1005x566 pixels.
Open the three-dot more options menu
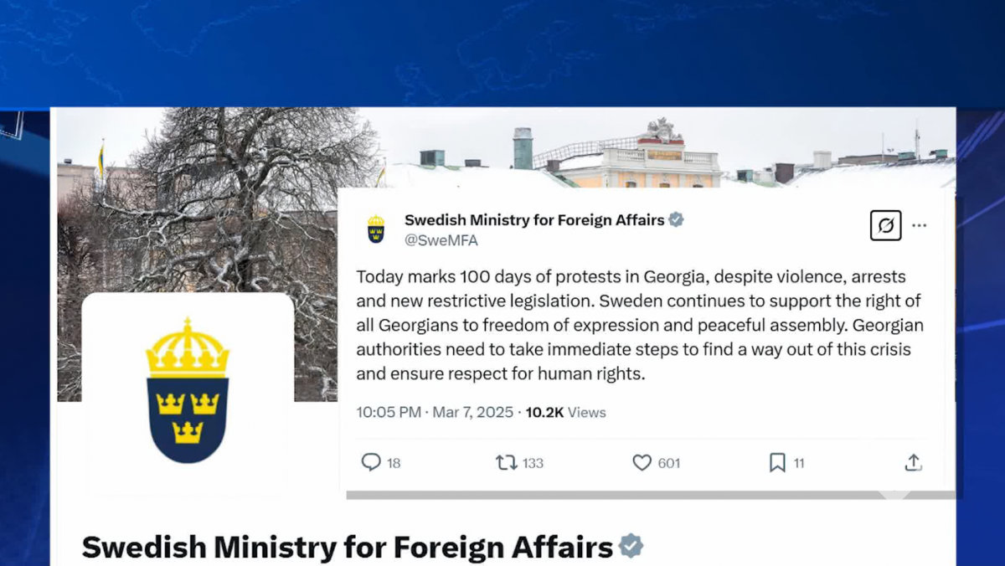pos(920,225)
